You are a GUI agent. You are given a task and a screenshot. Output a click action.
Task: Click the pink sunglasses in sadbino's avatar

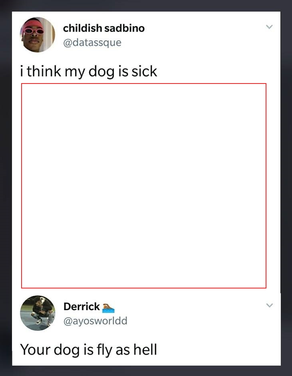coord(34,31)
